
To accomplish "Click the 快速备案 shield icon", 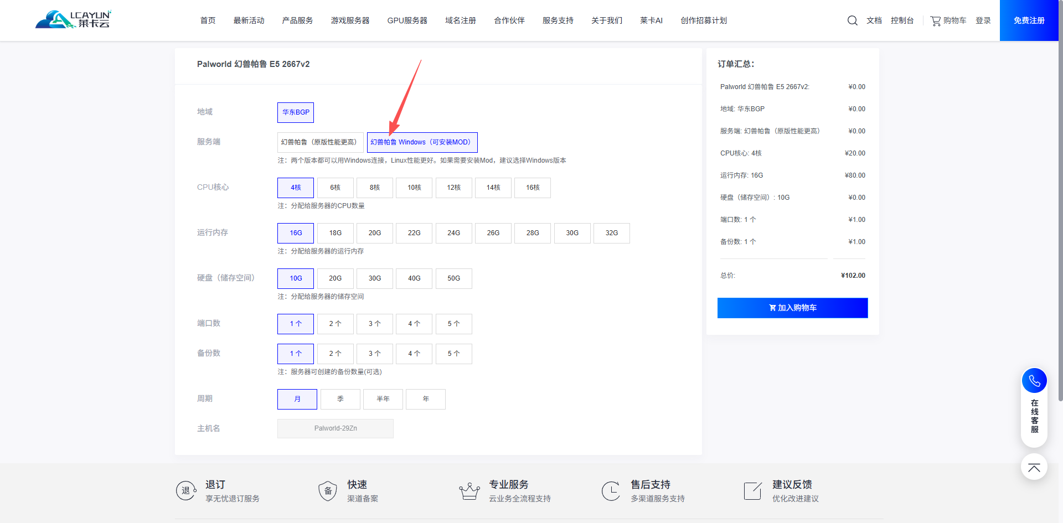I will pos(328,490).
